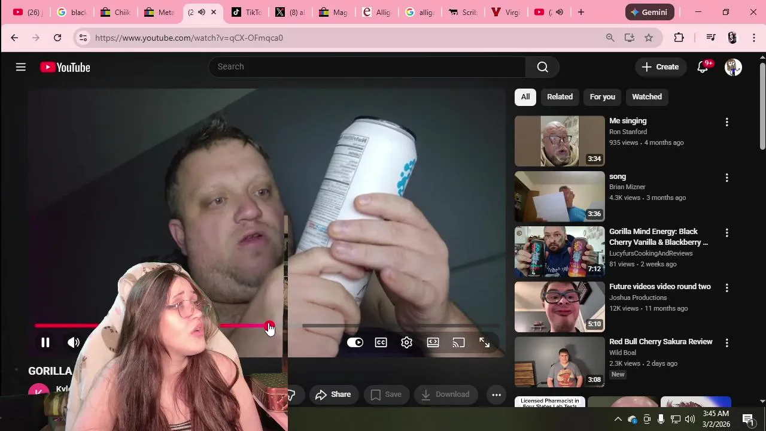Screen dimensions: 766x431
Task: Go to the YouTube home logo
Action: [65, 67]
